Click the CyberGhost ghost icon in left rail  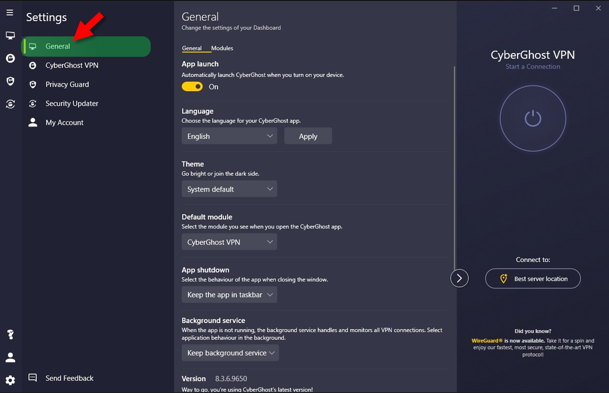[10, 58]
